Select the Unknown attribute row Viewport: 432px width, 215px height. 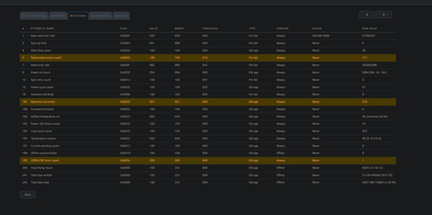point(208,94)
